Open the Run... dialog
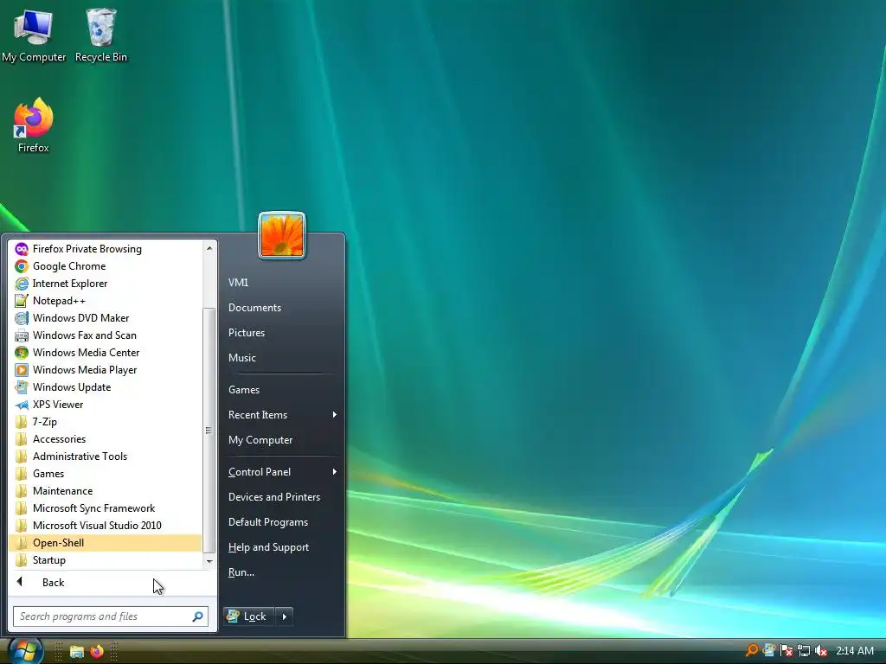The width and height of the screenshot is (886, 664). click(282, 572)
